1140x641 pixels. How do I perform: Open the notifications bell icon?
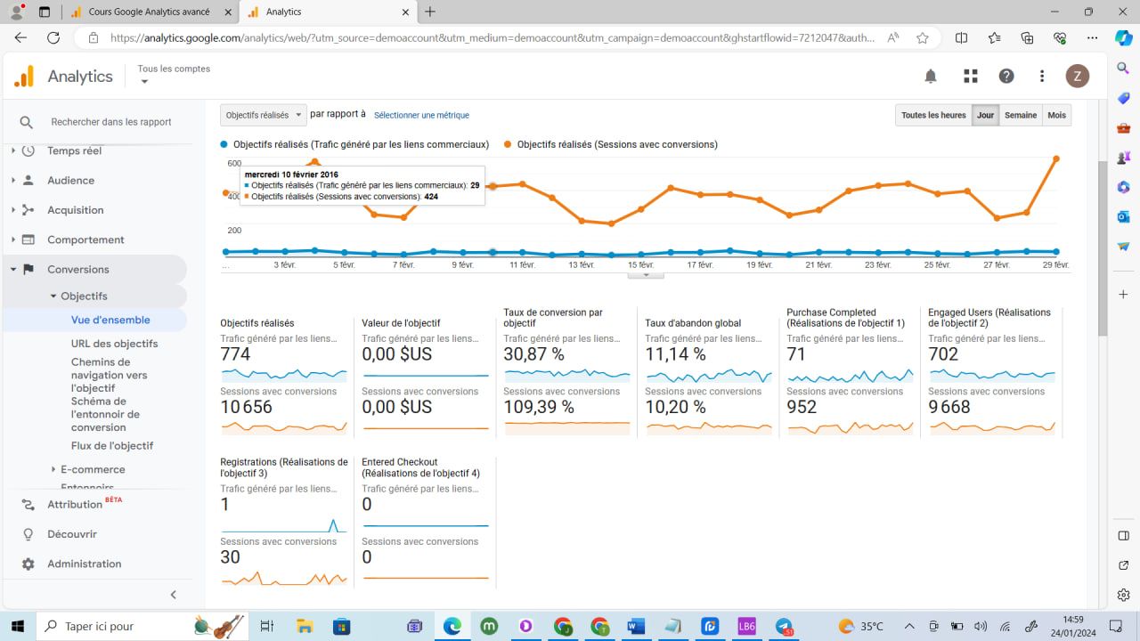coord(931,77)
